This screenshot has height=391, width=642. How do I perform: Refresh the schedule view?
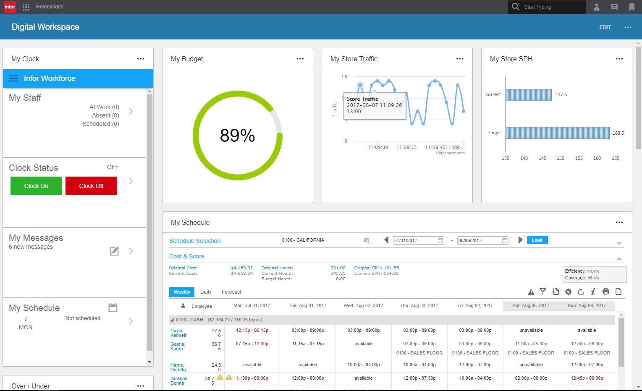click(581, 291)
